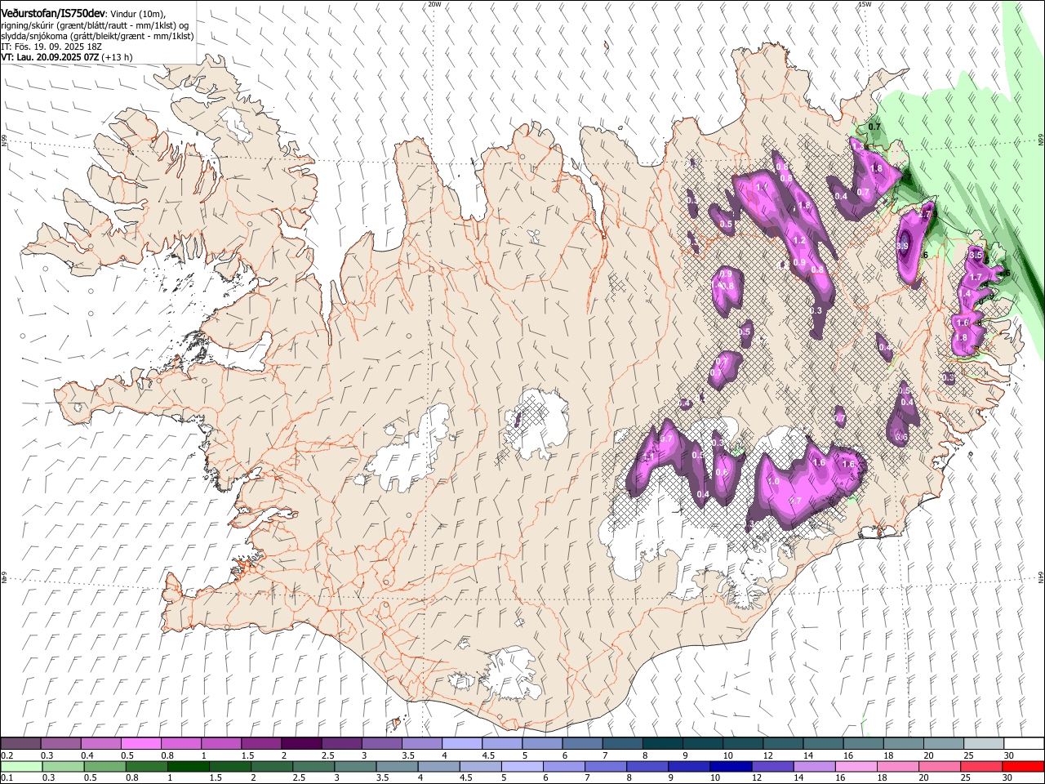The width and height of the screenshot is (1045, 784).
Task: Select 20–25 grey swatch, upper legend
Action: 943,744
